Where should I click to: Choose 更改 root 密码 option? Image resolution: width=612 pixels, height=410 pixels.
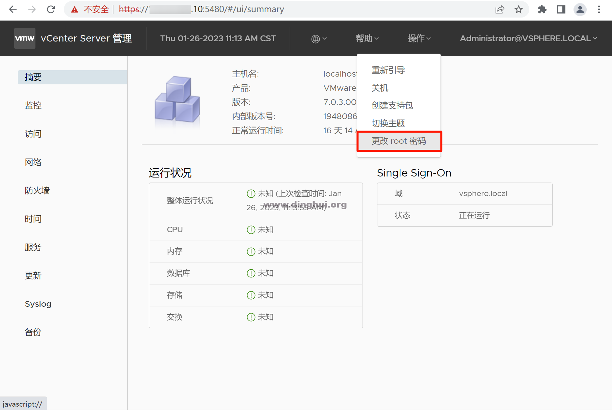coord(399,141)
